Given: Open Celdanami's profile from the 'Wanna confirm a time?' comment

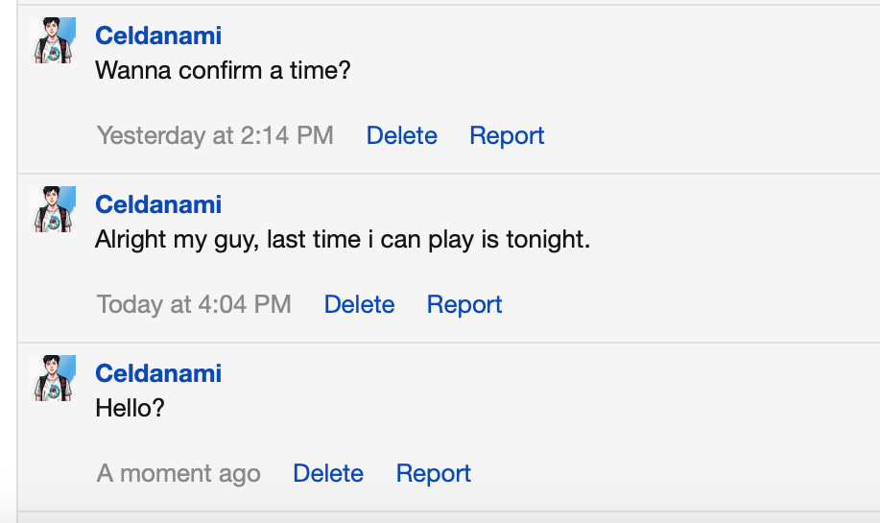Looking at the screenshot, I should [x=158, y=36].
